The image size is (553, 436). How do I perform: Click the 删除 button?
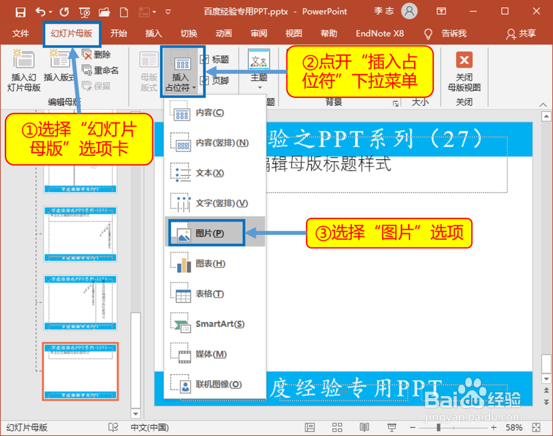click(x=97, y=55)
